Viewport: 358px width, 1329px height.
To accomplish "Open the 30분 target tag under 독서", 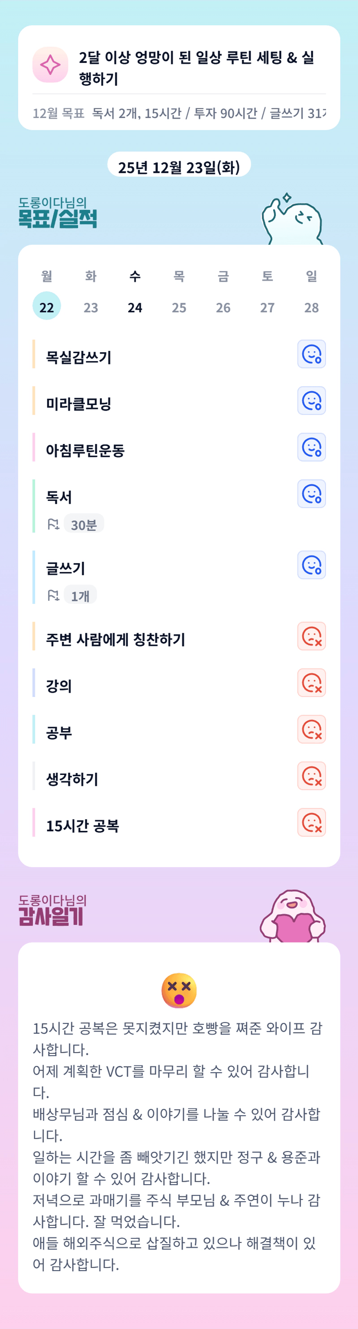I will click(x=84, y=525).
